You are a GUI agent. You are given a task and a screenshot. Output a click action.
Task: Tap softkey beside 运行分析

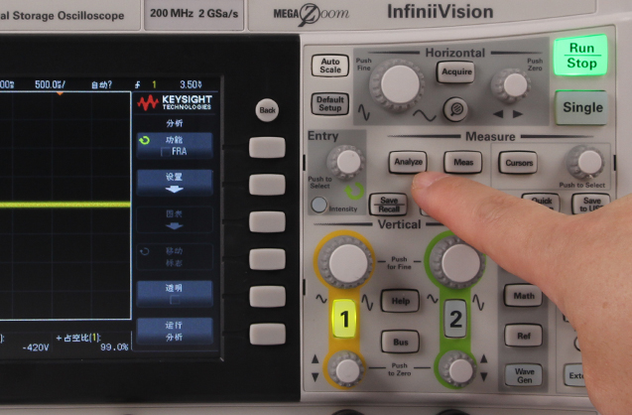267,334
